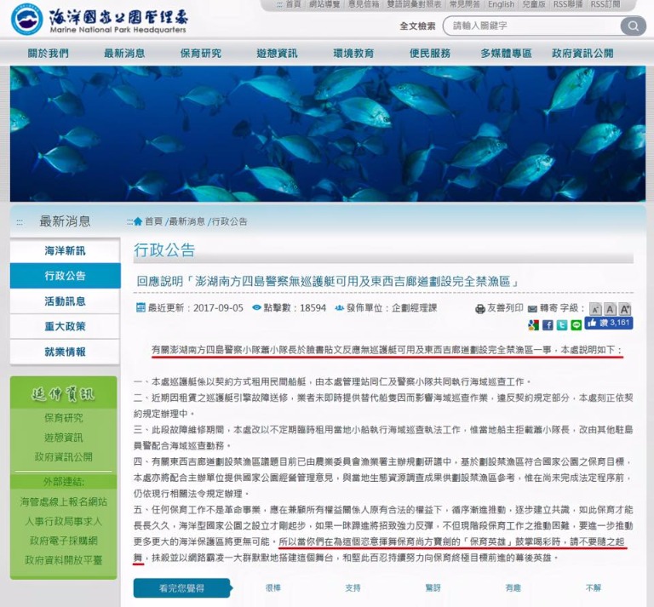Select 海洋新訊 in the sidebar
This screenshot has height=607, width=654.
pyautogui.click(x=65, y=251)
